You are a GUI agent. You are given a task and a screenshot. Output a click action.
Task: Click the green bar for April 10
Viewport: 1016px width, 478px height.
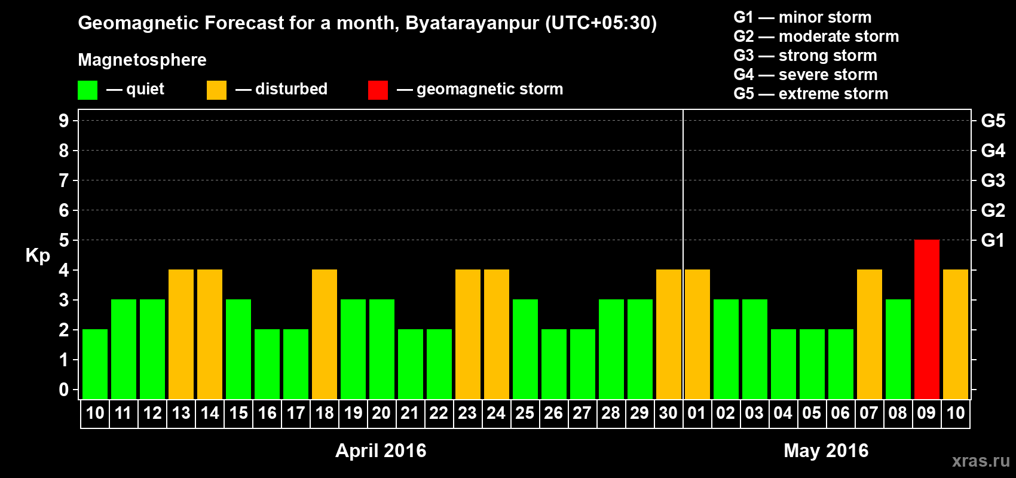tap(95, 364)
